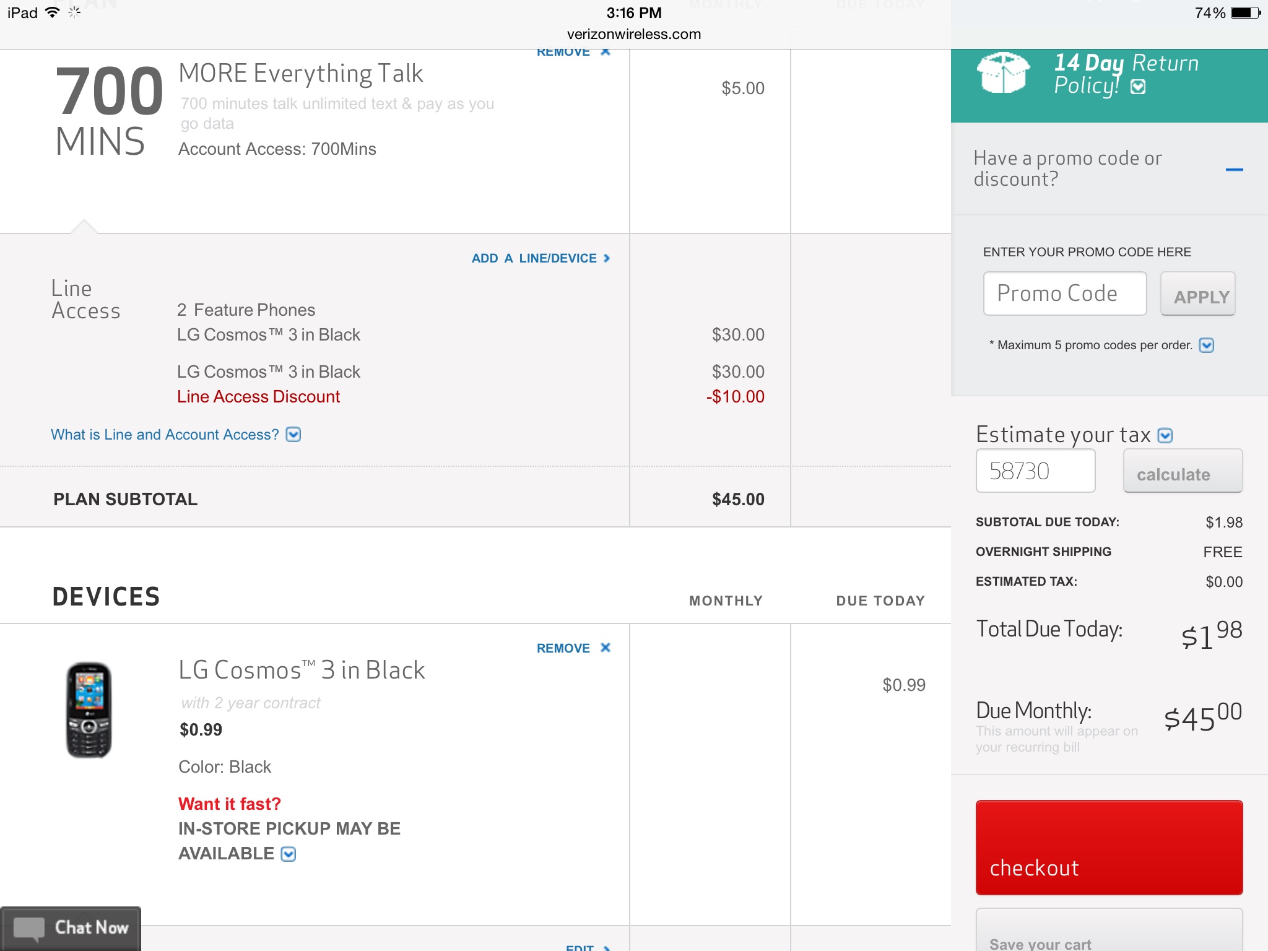
Task: Collapse the promo code section with minus icon
Action: point(1234,169)
